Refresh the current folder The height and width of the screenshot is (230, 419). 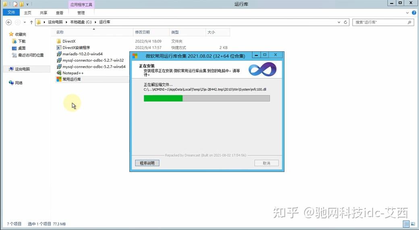[x=345, y=23]
